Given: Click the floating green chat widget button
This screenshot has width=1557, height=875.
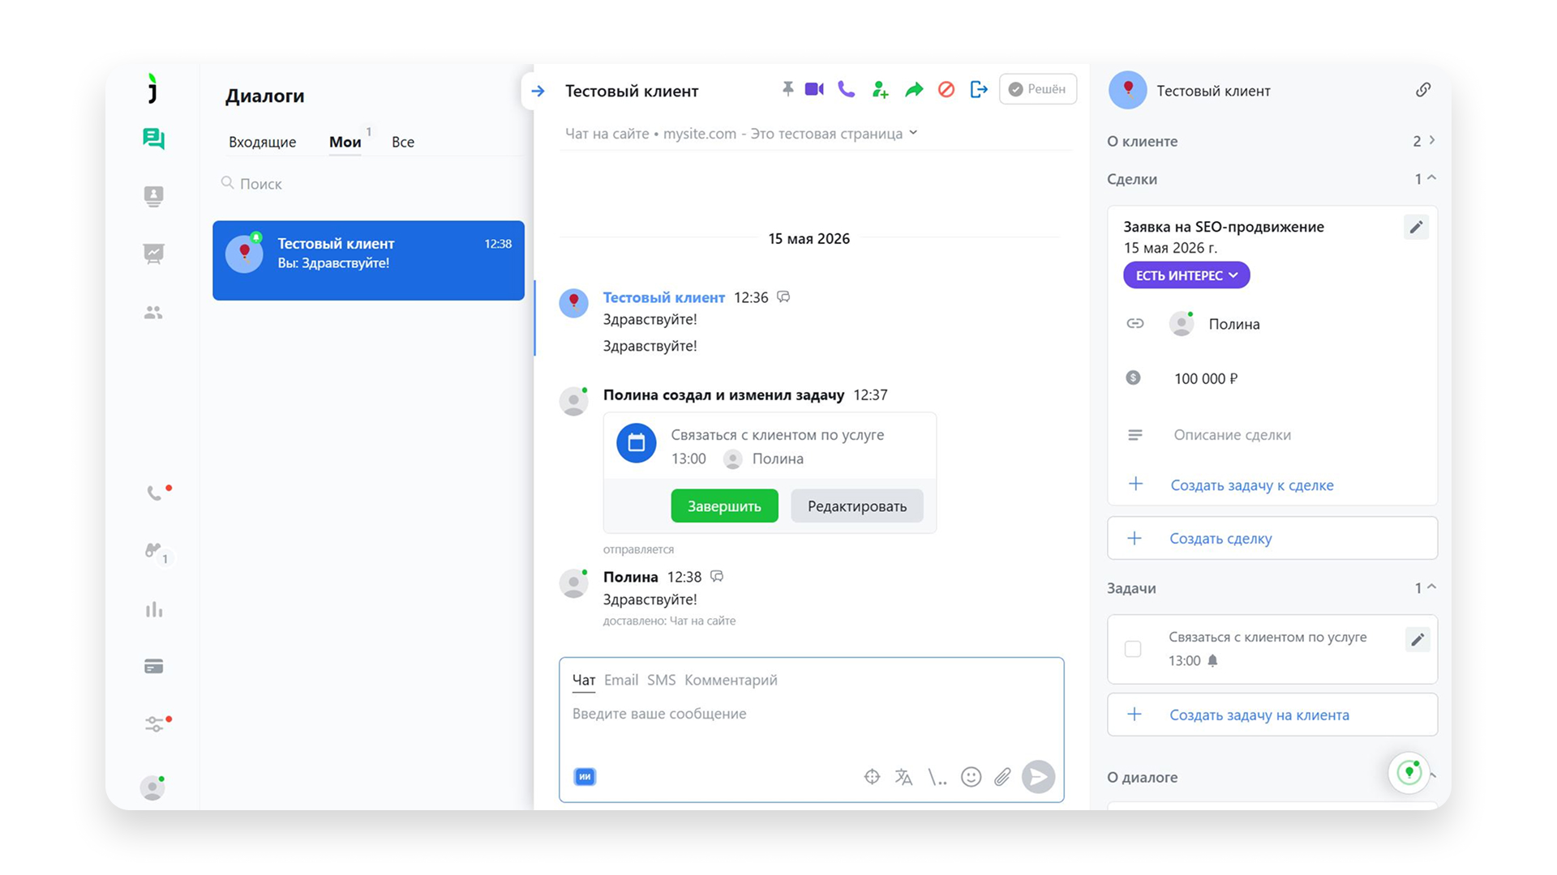Looking at the screenshot, I should [1409, 772].
